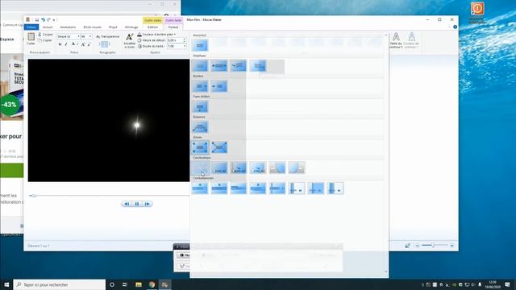The image size is (516, 290).
Task: Open the font family dropdown
Action: [78, 36]
